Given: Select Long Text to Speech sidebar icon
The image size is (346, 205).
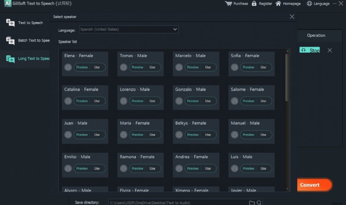Looking at the screenshot, I should [x=10, y=59].
